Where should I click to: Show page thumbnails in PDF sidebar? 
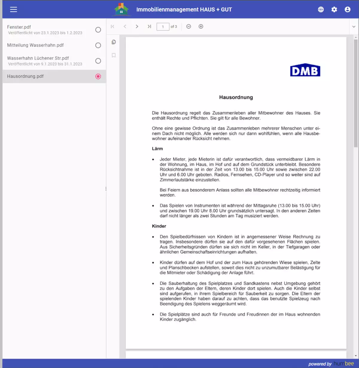[x=114, y=42]
